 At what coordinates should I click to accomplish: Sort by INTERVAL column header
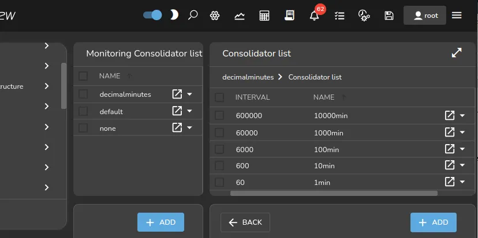click(252, 97)
